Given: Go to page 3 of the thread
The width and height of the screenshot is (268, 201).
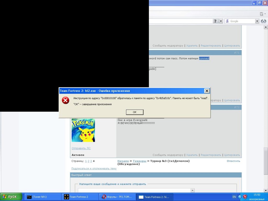Looking at the screenshot, I should pos(91,161).
